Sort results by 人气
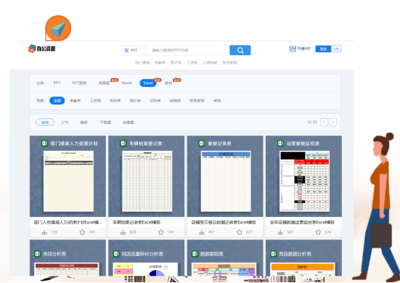The width and height of the screenshot is (400, 283). pyautogui.click(x=65, y=123)
